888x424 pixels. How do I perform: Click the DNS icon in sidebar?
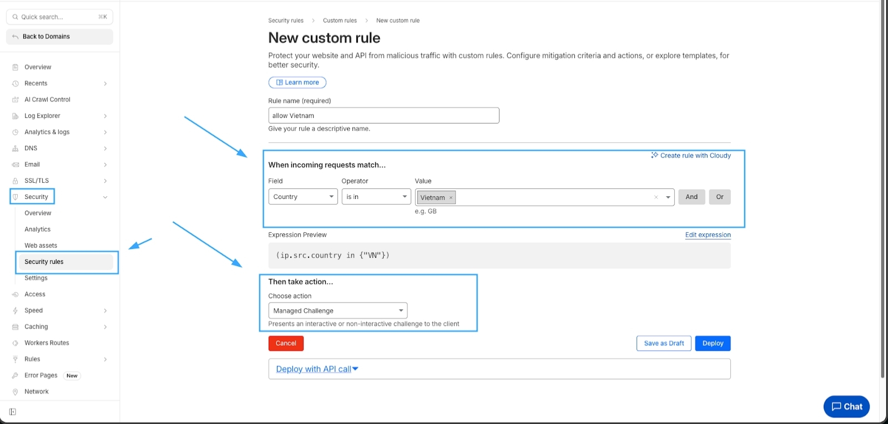[x=16, y=149]
